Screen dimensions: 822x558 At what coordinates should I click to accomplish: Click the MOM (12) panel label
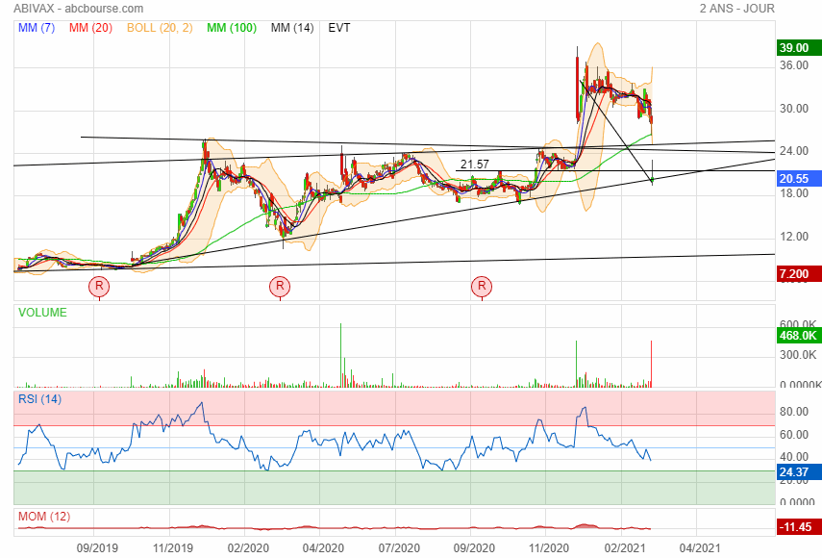coord(44,517)
